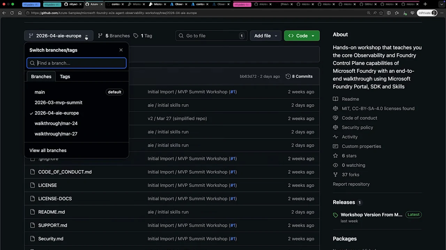Screen dimensions: 446x250
Task: Switch to the Tags tab in popup
Action: click(x=65, y=76)
